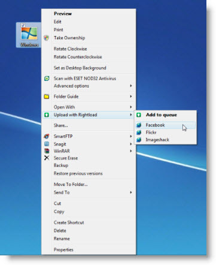Click the globe icon beside Facebook
The height and width of the screenshot is (265, 216).
point(139,125)
